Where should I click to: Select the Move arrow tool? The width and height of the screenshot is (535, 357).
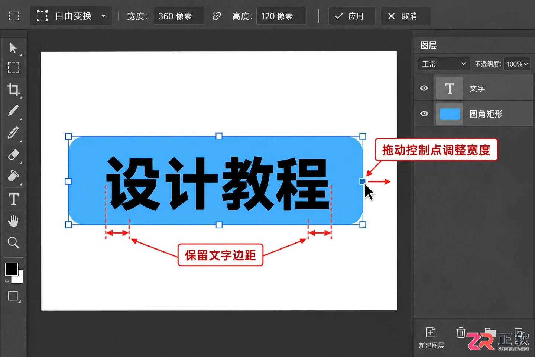(x=13, y=48)
